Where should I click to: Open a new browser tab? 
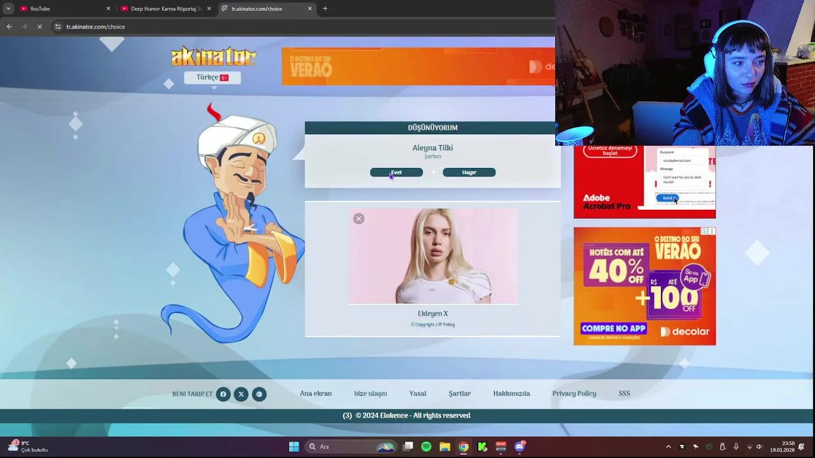[325, 9]
